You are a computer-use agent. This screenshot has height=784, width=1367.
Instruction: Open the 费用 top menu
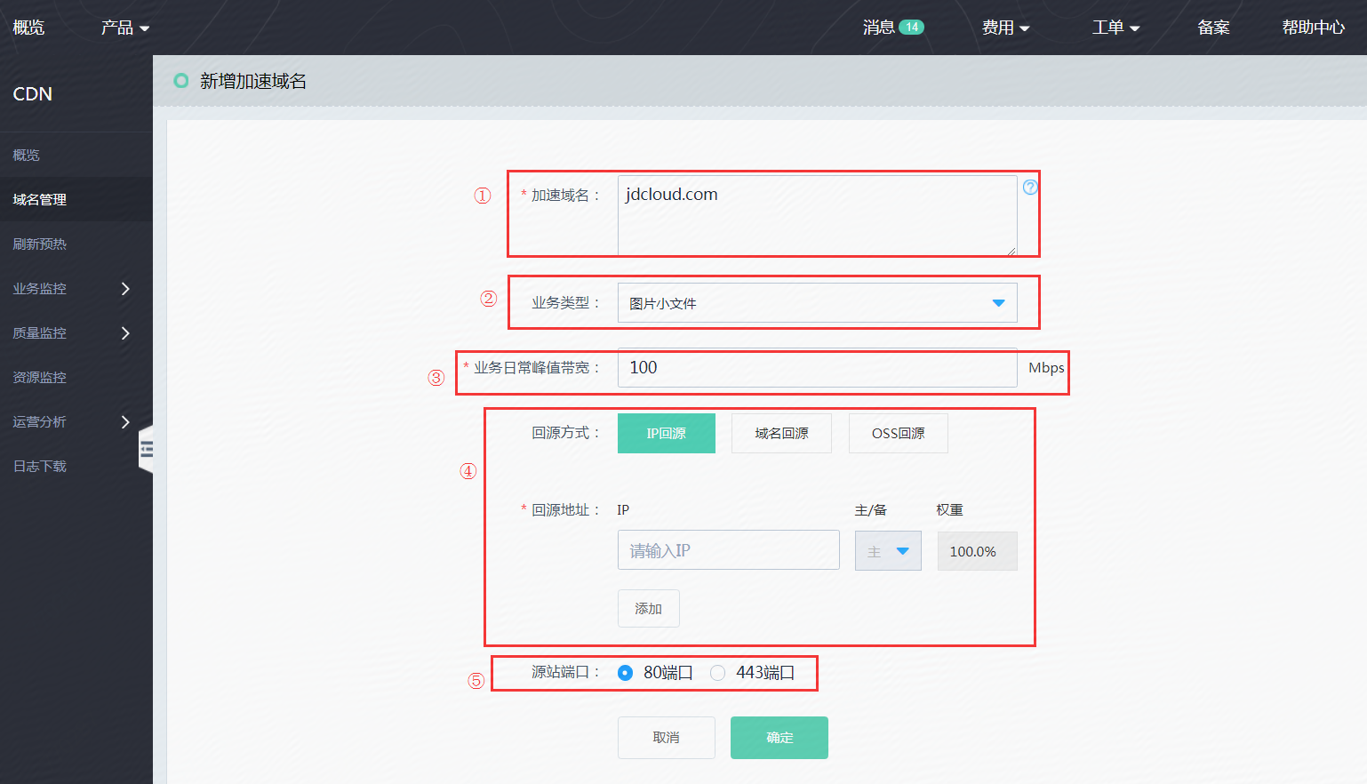click(x=1005, y=28)
